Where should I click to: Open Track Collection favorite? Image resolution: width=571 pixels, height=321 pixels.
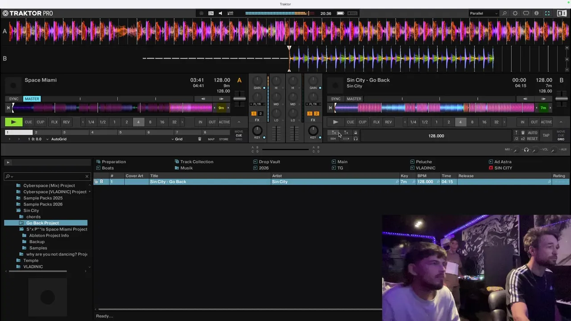[194, 162]
